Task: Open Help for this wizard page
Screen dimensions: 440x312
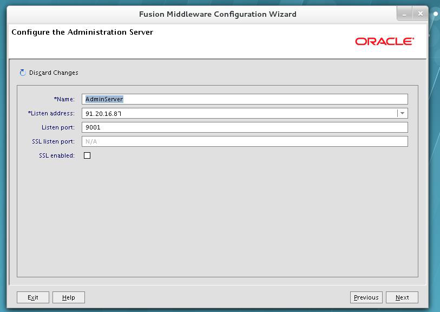Action: point(69,297)
